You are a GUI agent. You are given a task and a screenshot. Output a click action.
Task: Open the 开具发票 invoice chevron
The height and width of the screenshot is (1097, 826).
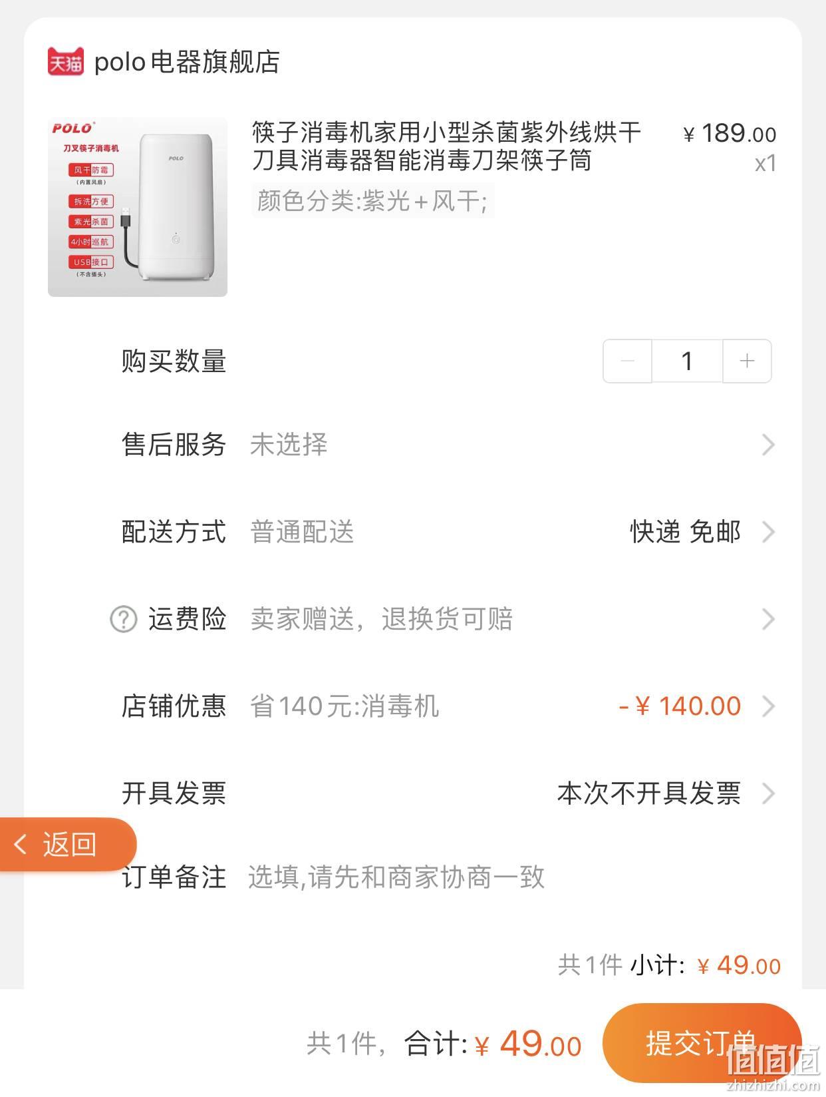pyautogui.click(x=768, y=793)
